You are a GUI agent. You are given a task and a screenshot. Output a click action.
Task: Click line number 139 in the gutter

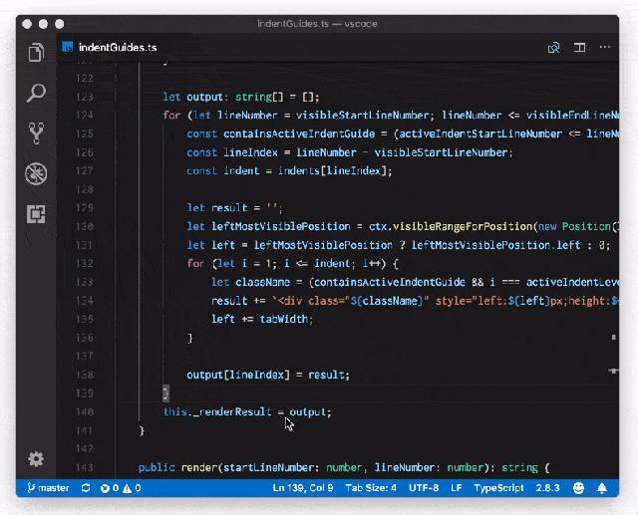84,393
